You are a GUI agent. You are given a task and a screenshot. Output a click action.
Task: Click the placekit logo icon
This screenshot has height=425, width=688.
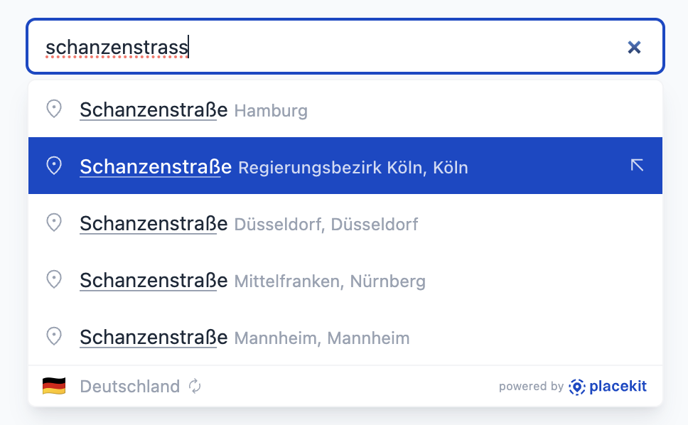(576, 387)
